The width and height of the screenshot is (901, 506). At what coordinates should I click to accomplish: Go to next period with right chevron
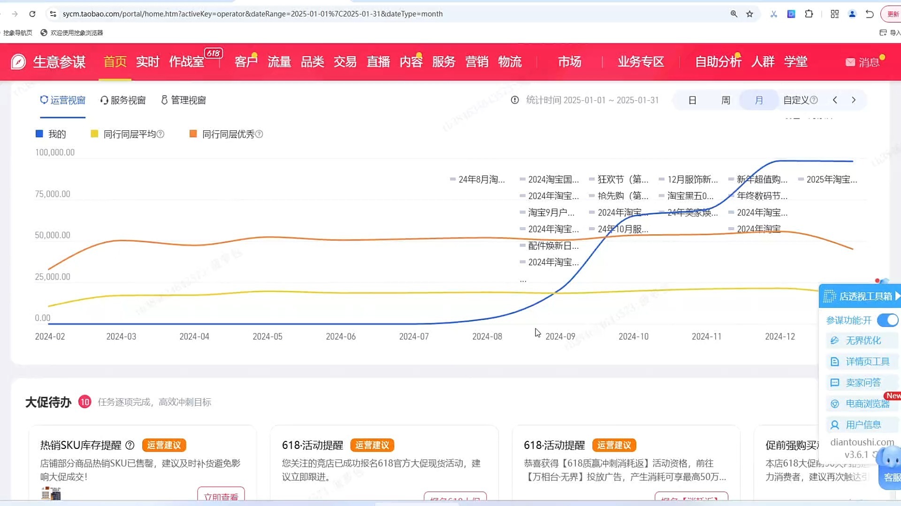(x=854, y=100)
